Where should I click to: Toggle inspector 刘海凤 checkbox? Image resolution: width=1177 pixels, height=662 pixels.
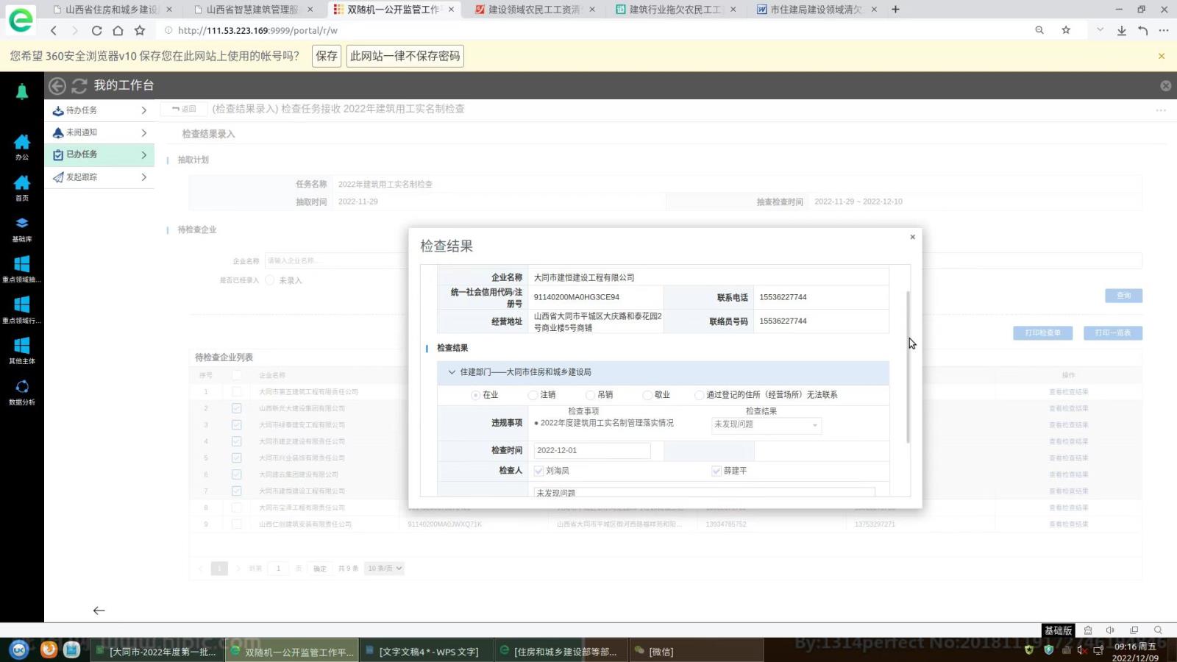pyautogui.click(x=539, y=471)
